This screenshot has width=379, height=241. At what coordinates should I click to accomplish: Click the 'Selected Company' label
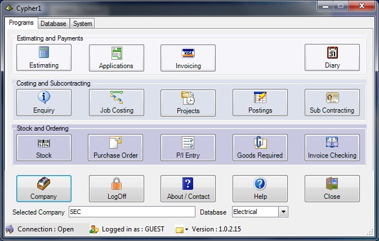tap(38, 212)
